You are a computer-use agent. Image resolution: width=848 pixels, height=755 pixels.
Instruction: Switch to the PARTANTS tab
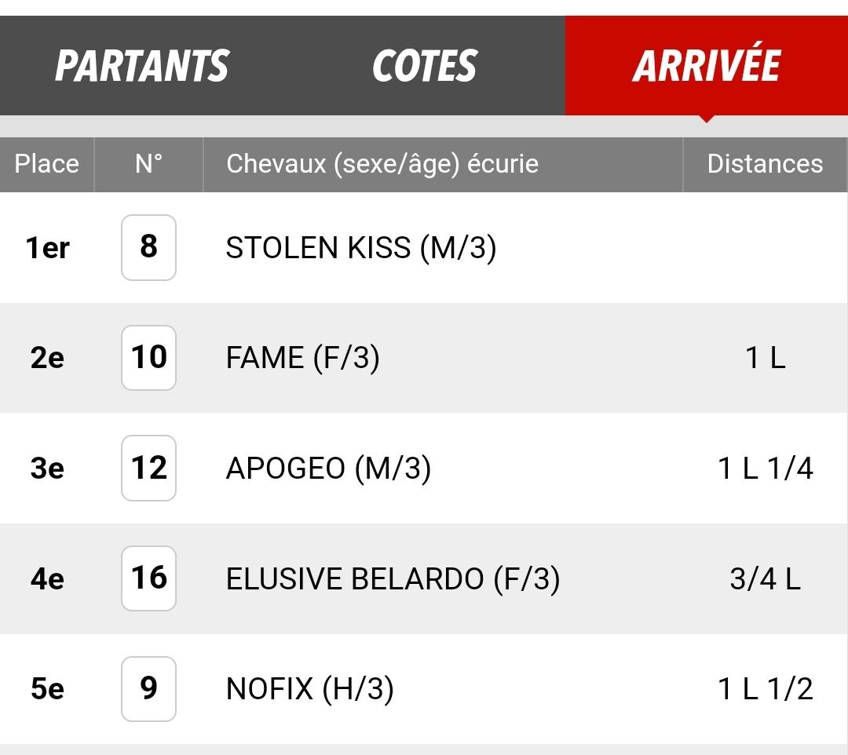point(141,65)
